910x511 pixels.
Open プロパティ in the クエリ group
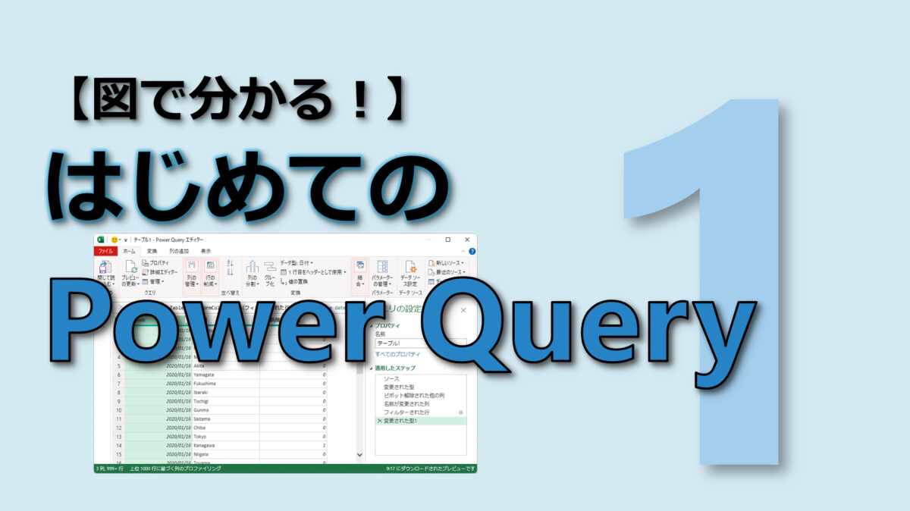point(155,262)
